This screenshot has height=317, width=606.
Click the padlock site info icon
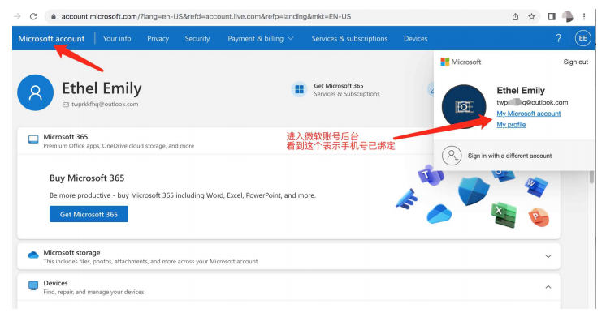coord(54,16)
